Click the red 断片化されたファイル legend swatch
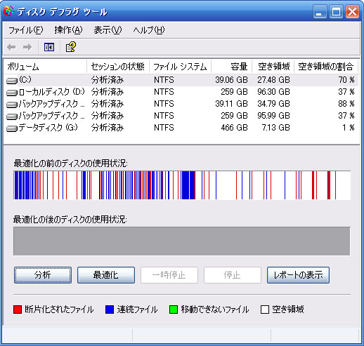The width and height of the screenshot is (364, 346). pyautogui.click(x=18, y=310)
